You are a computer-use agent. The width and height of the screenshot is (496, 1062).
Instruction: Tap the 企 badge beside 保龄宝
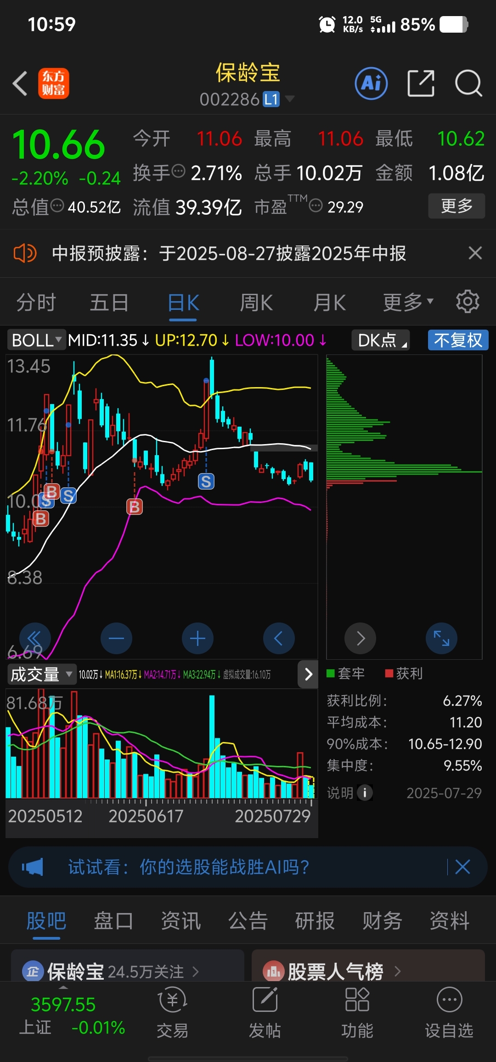click(33, 971)
